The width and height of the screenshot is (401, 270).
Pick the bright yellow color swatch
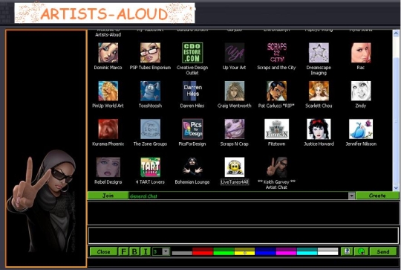point(245,254)
